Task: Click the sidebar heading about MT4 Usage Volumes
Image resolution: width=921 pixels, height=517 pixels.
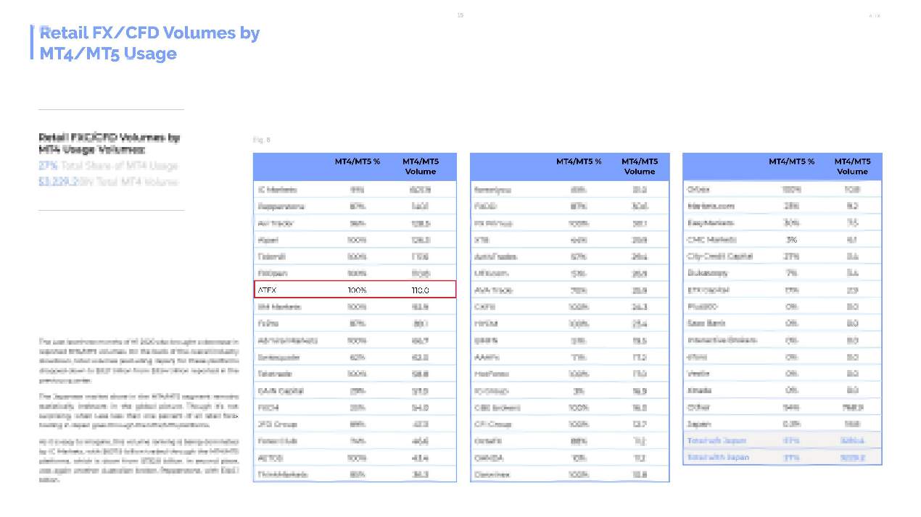Action: pos(110,143)
